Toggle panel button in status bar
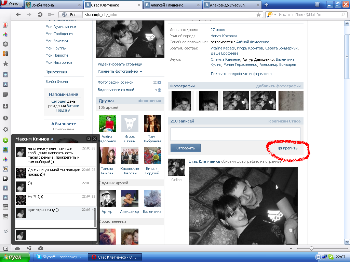 [x=5, y=248]
